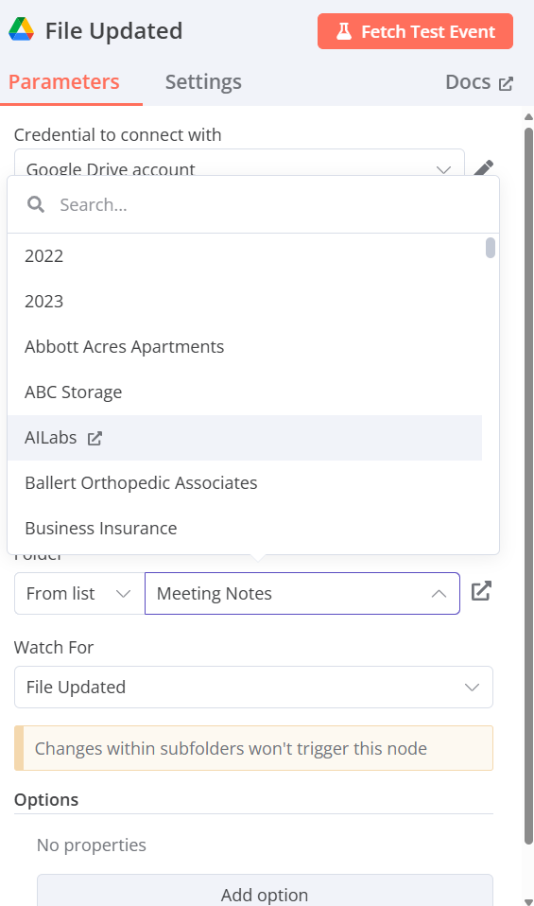534x906 pixels.
Task: Click the Docs external link icon
Action: [x=506, y=83]
